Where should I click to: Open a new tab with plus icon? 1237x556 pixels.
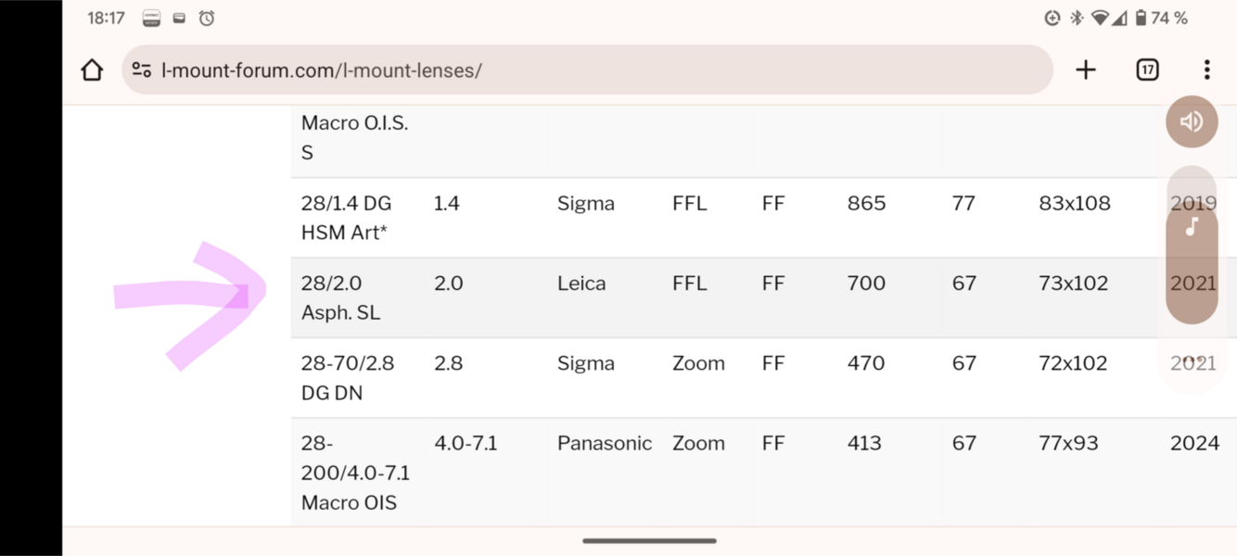[1086, 70]
